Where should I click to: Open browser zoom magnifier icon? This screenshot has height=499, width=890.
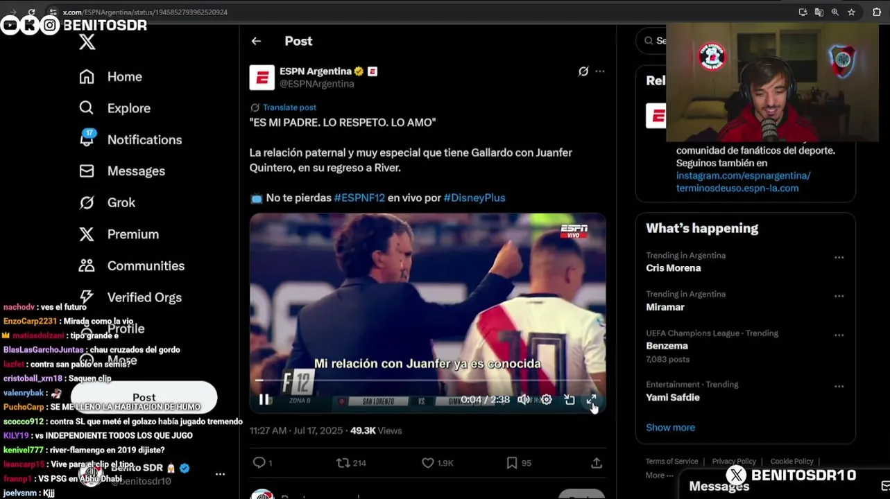[835, 12]
